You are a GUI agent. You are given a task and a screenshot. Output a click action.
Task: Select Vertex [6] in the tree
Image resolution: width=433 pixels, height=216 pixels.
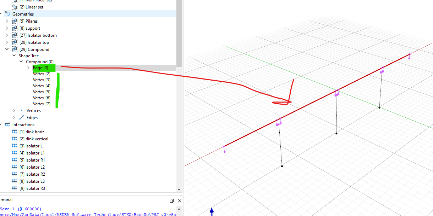pyautogui.click(x=42, y=98)
